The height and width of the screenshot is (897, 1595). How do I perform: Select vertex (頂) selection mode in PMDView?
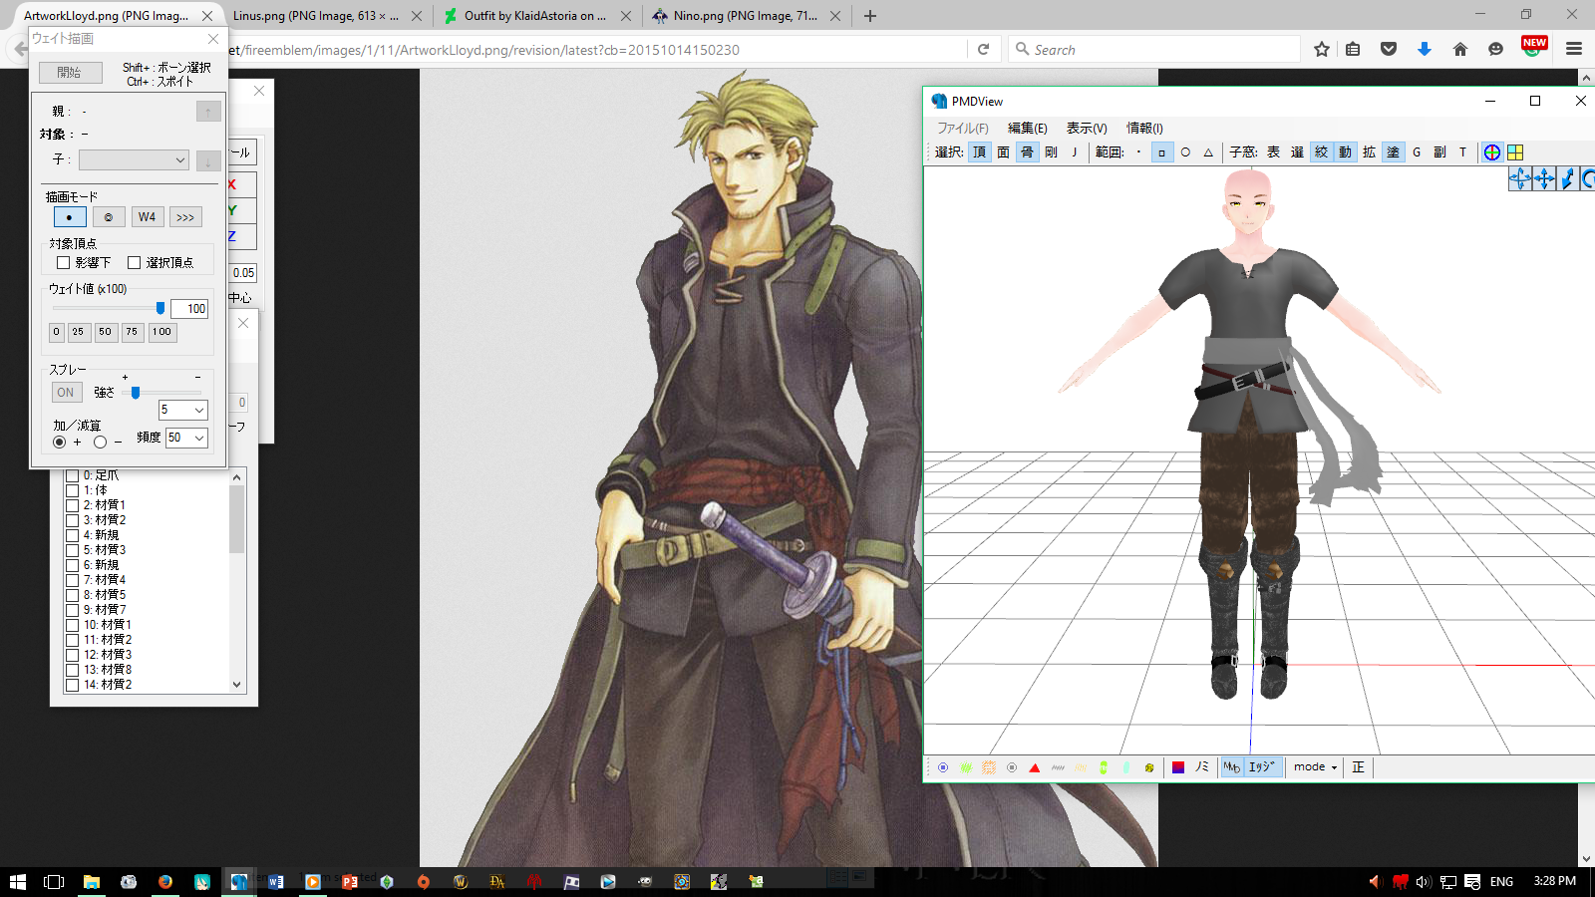pyautogui.click(x=979, y=152)
